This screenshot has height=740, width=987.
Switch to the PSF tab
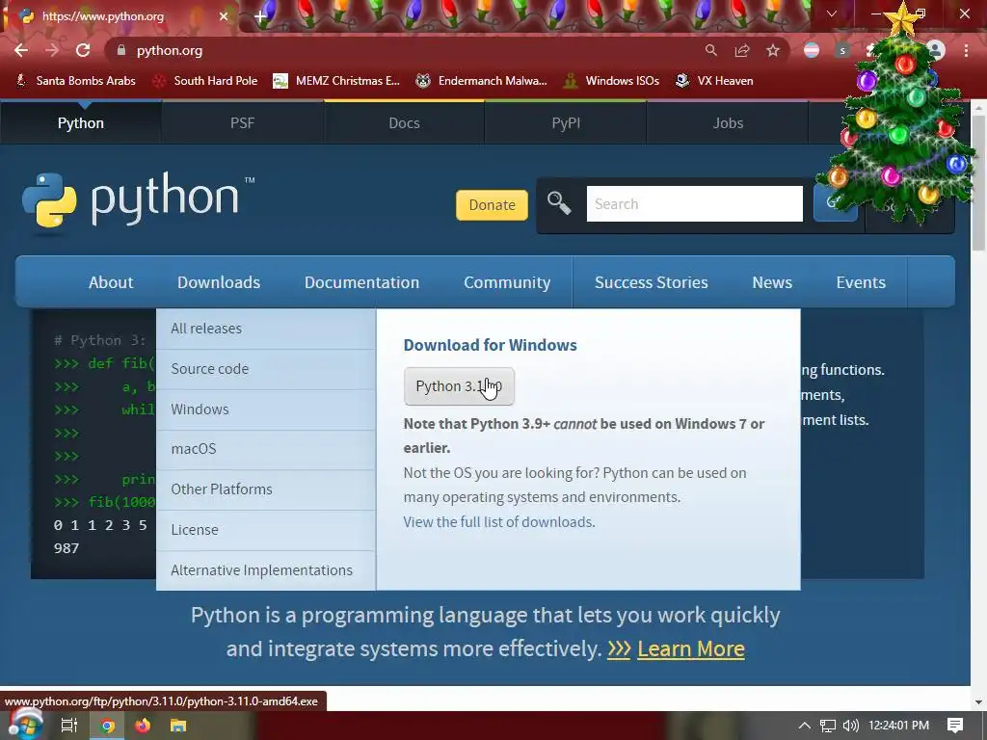point(242,122)
